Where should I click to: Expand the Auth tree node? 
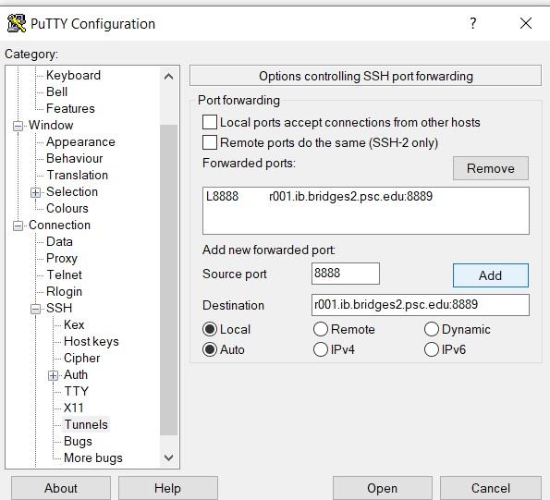pos(53,375)
